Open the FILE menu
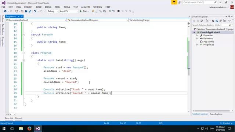Image resolution: width=235 pixels, height=132 pixels. pyautogui.click(x=3, y=7)
